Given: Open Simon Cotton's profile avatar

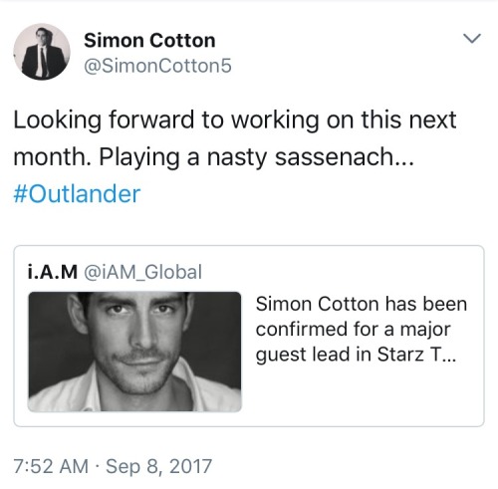Looking at the screenshot, I should tap(42, 52).
